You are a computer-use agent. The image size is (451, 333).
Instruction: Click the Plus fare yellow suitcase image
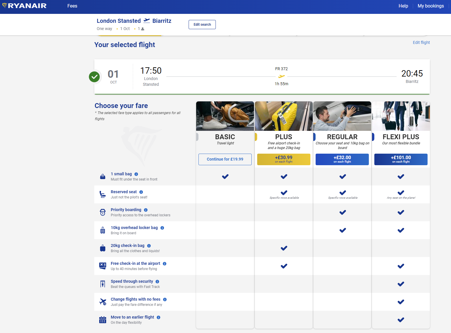(284, 116)
